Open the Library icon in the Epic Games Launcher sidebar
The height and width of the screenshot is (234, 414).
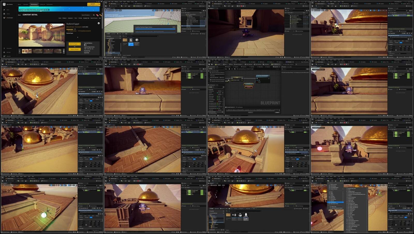(x=4, y=14)
